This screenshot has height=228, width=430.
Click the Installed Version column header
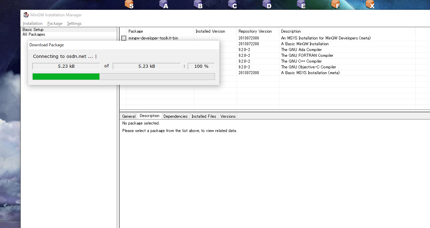click(x=215, y=31)
